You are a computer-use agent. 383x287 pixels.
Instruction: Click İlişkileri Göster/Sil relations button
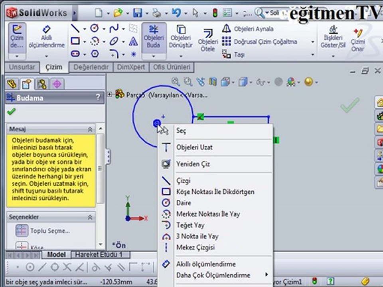pyautogui.click(x=333, y=37)
